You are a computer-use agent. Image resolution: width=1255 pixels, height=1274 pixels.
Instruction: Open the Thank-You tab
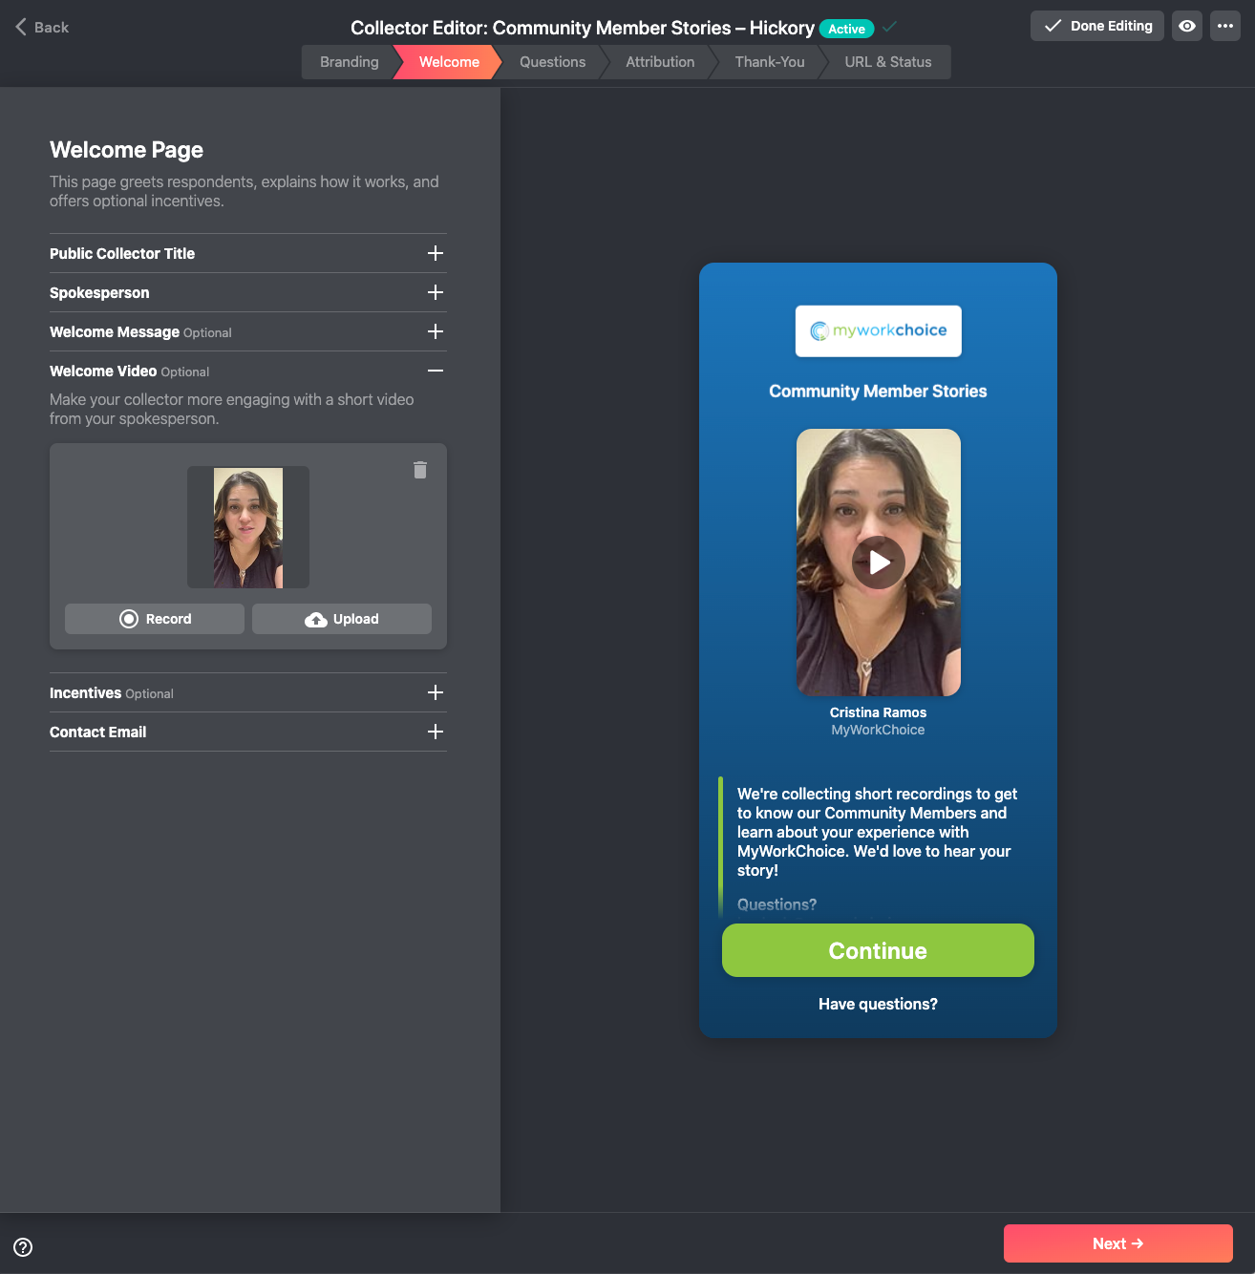click(x=768, y=61)
